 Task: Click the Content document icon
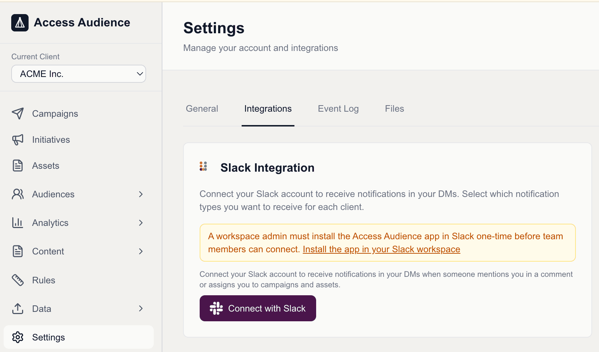[18, 251]
